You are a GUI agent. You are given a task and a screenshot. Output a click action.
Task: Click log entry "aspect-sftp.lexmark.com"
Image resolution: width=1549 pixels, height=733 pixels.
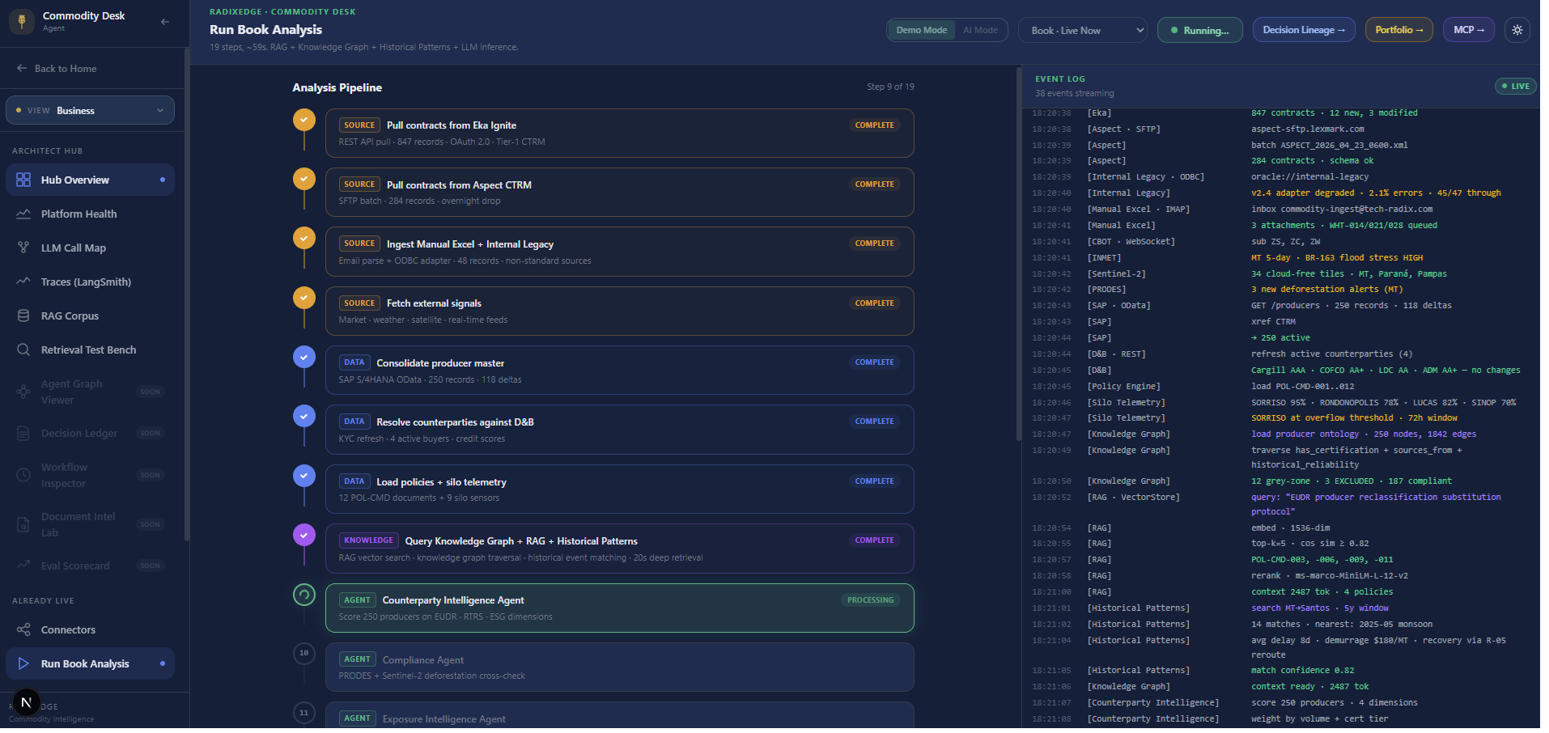click(x=1308, y=129)
